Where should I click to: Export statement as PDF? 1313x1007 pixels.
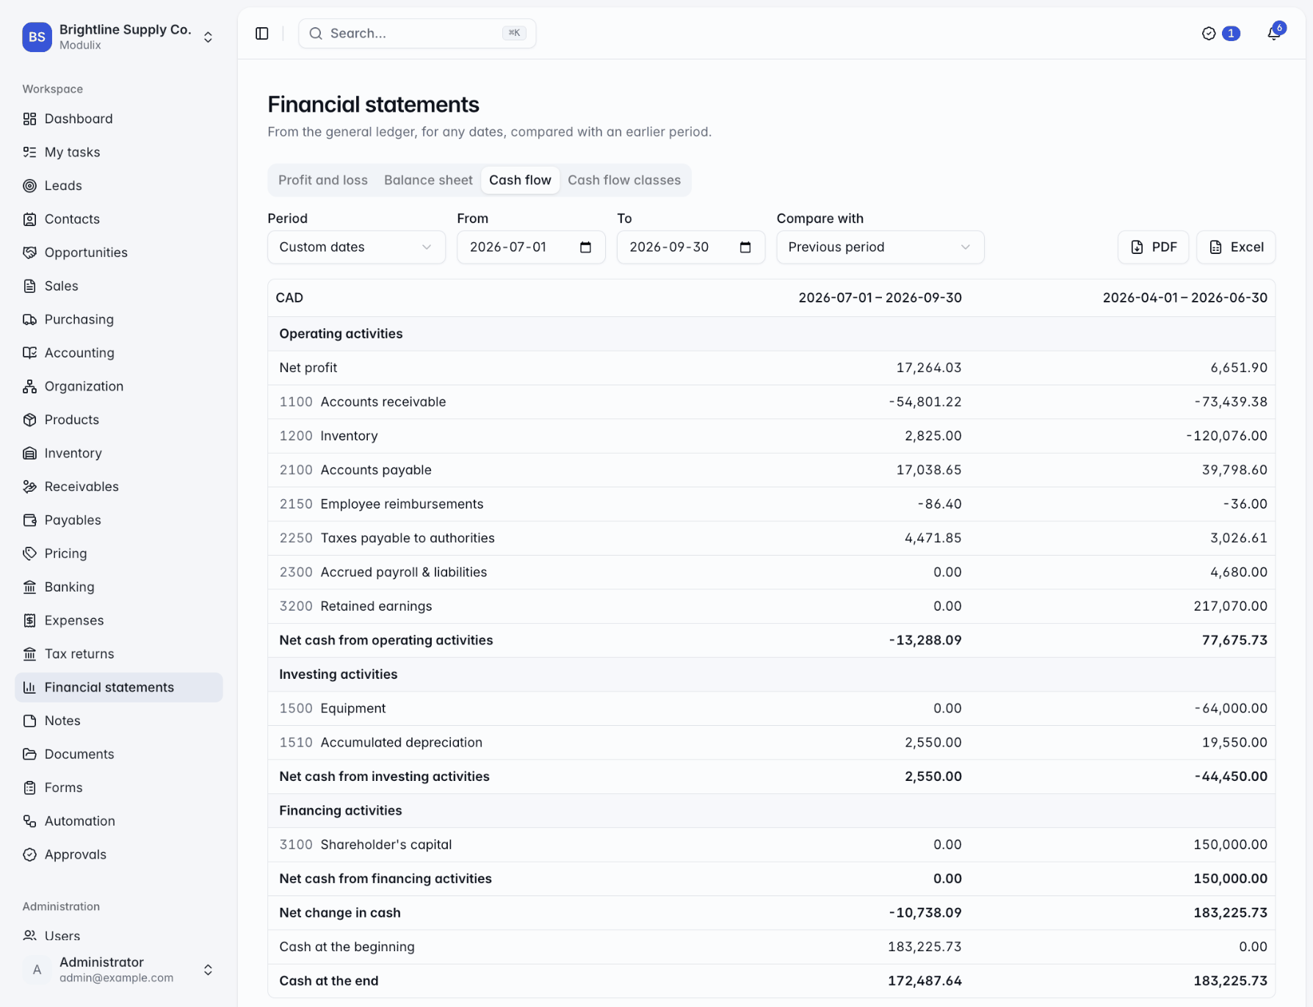[x=1153, y=247]
